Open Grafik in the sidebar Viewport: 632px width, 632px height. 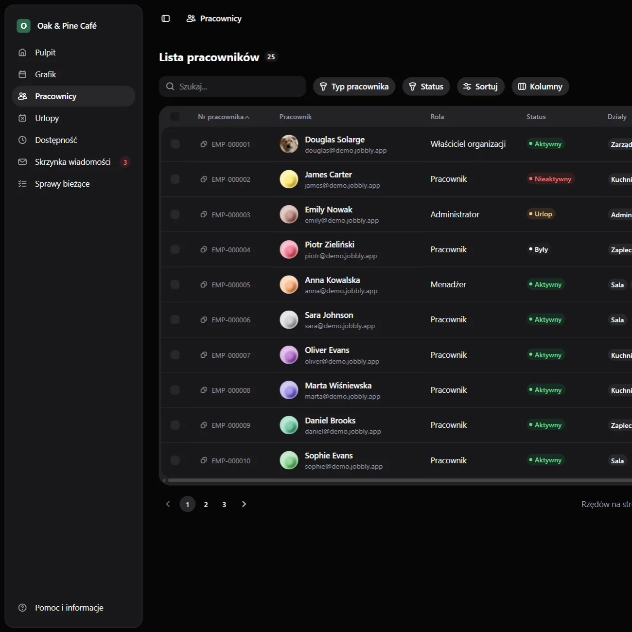click(73, 74)
